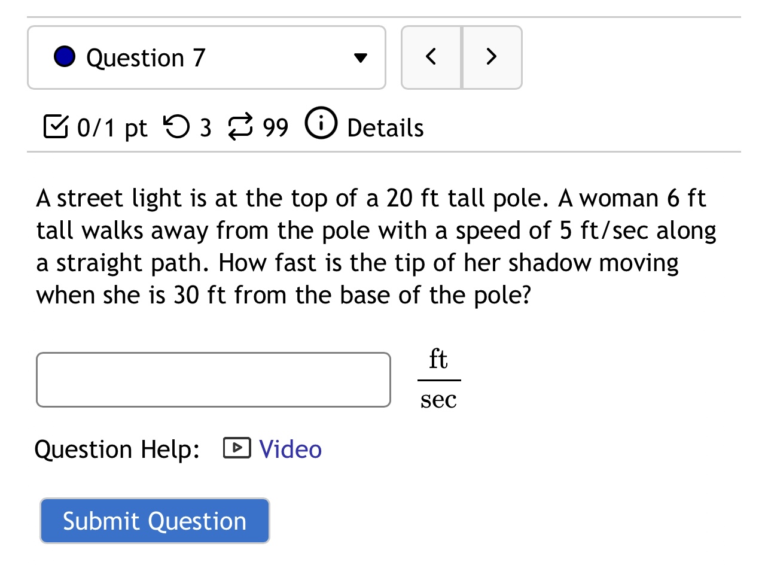Click the video play icon near Question Help
Image resolution: width=768 pixels, height=565 pixels.
pyautogui.click(x=237, y=448)
